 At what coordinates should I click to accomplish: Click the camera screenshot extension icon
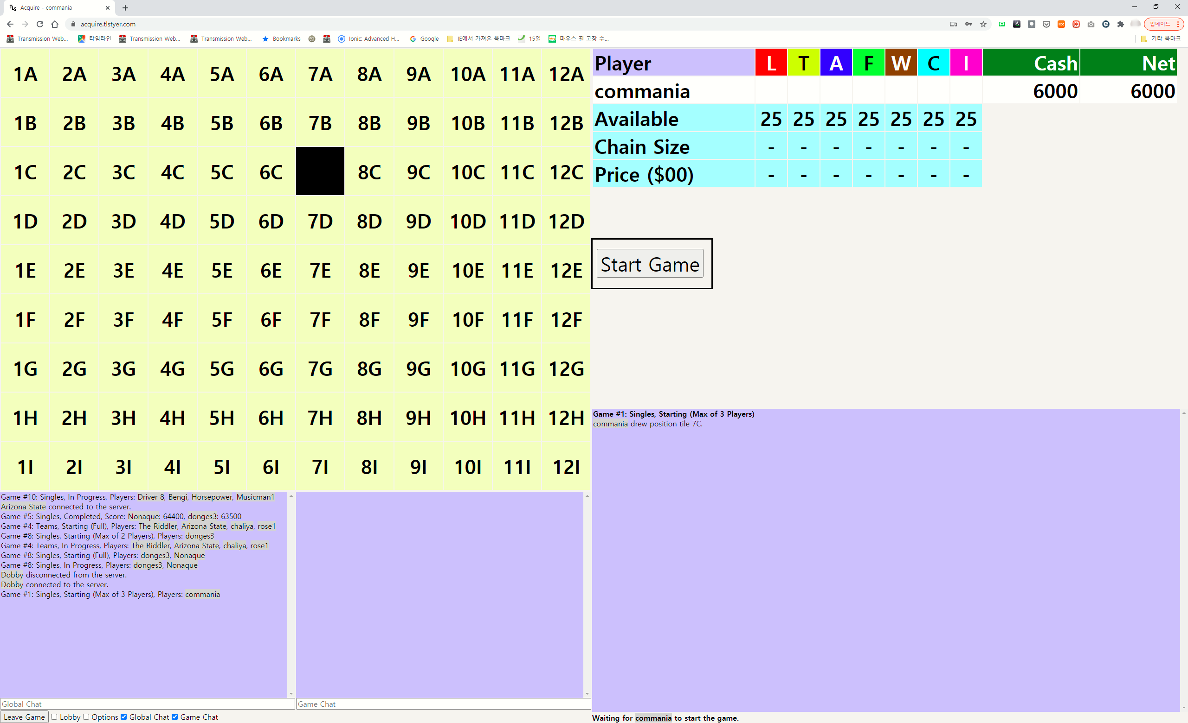click(x=1091, y=24)
